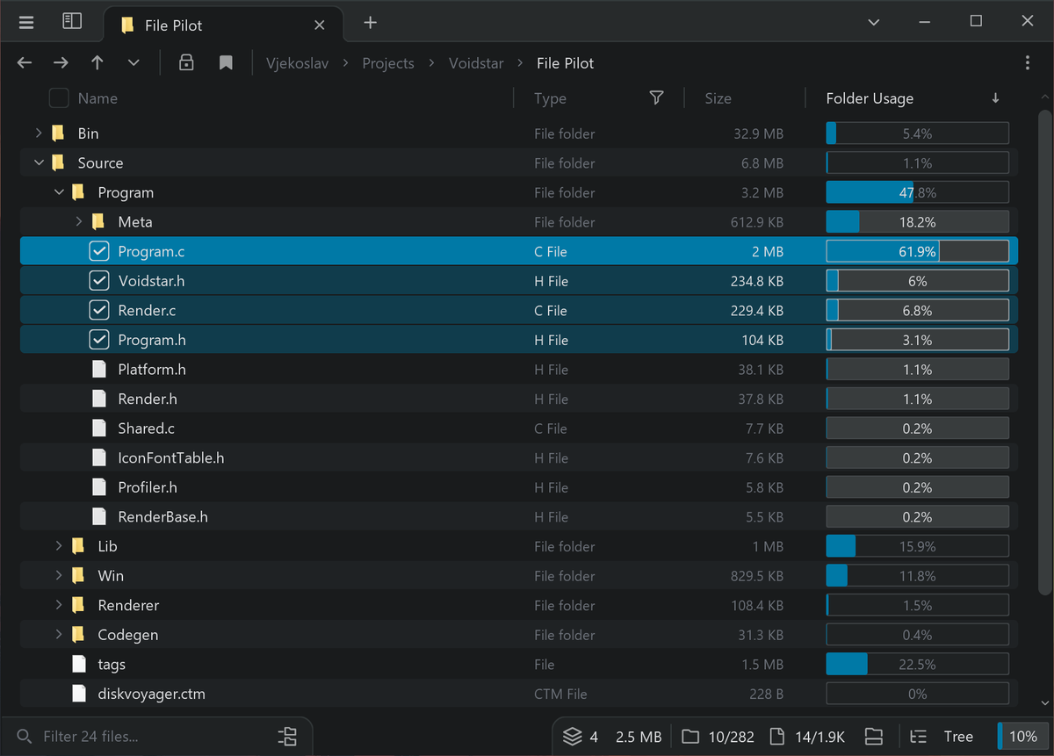Sort by the Size column header

[718, 98]
